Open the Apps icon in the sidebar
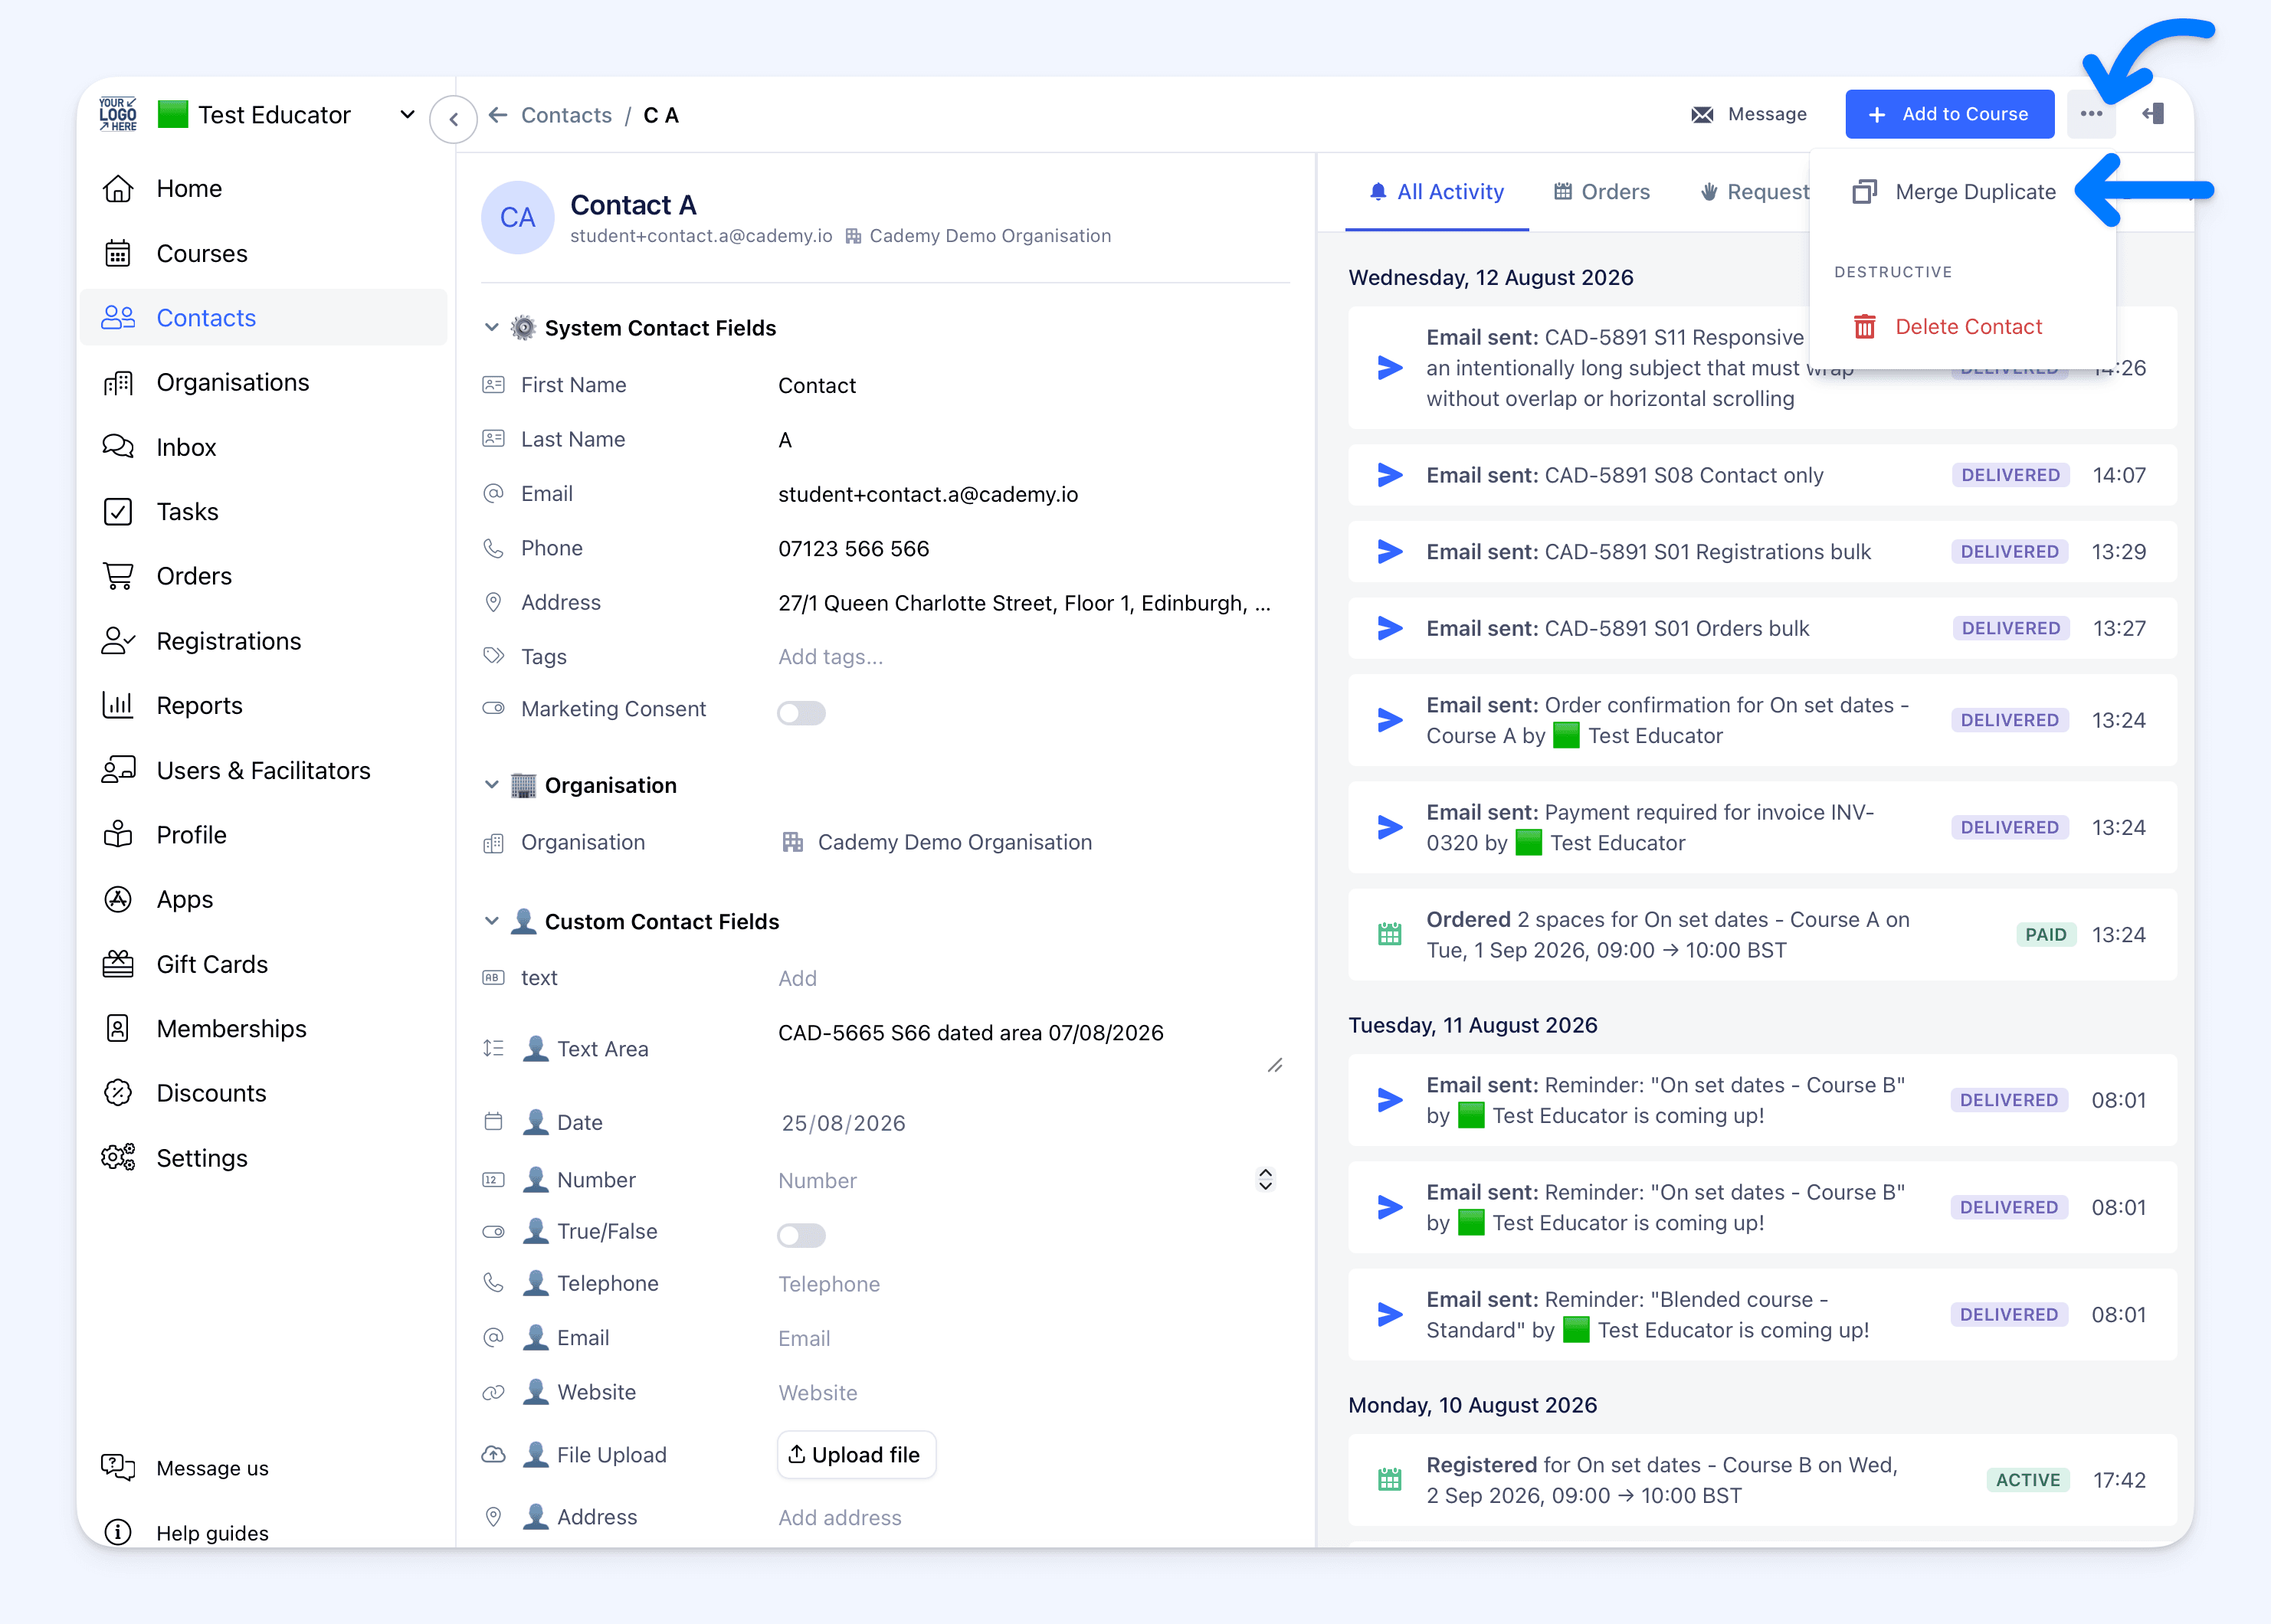This screenshot has height=1624, width=2271. point(118,899)
